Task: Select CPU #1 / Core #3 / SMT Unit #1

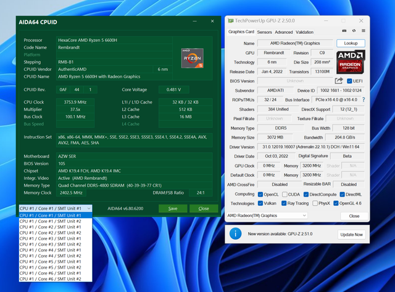Action: click(56, 238)
